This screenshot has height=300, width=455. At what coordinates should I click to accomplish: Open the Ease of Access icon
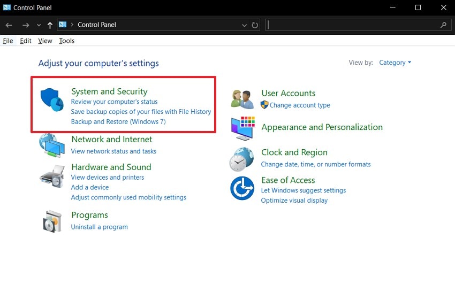tap(242, 188)
